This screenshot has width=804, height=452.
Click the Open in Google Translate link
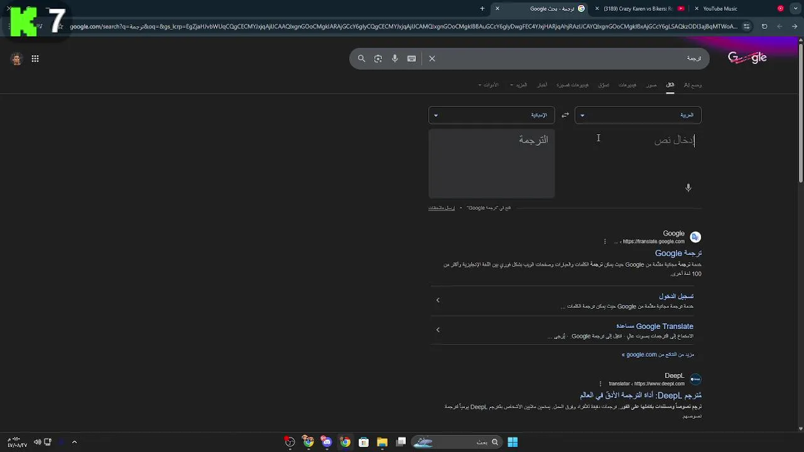[489, 208]
